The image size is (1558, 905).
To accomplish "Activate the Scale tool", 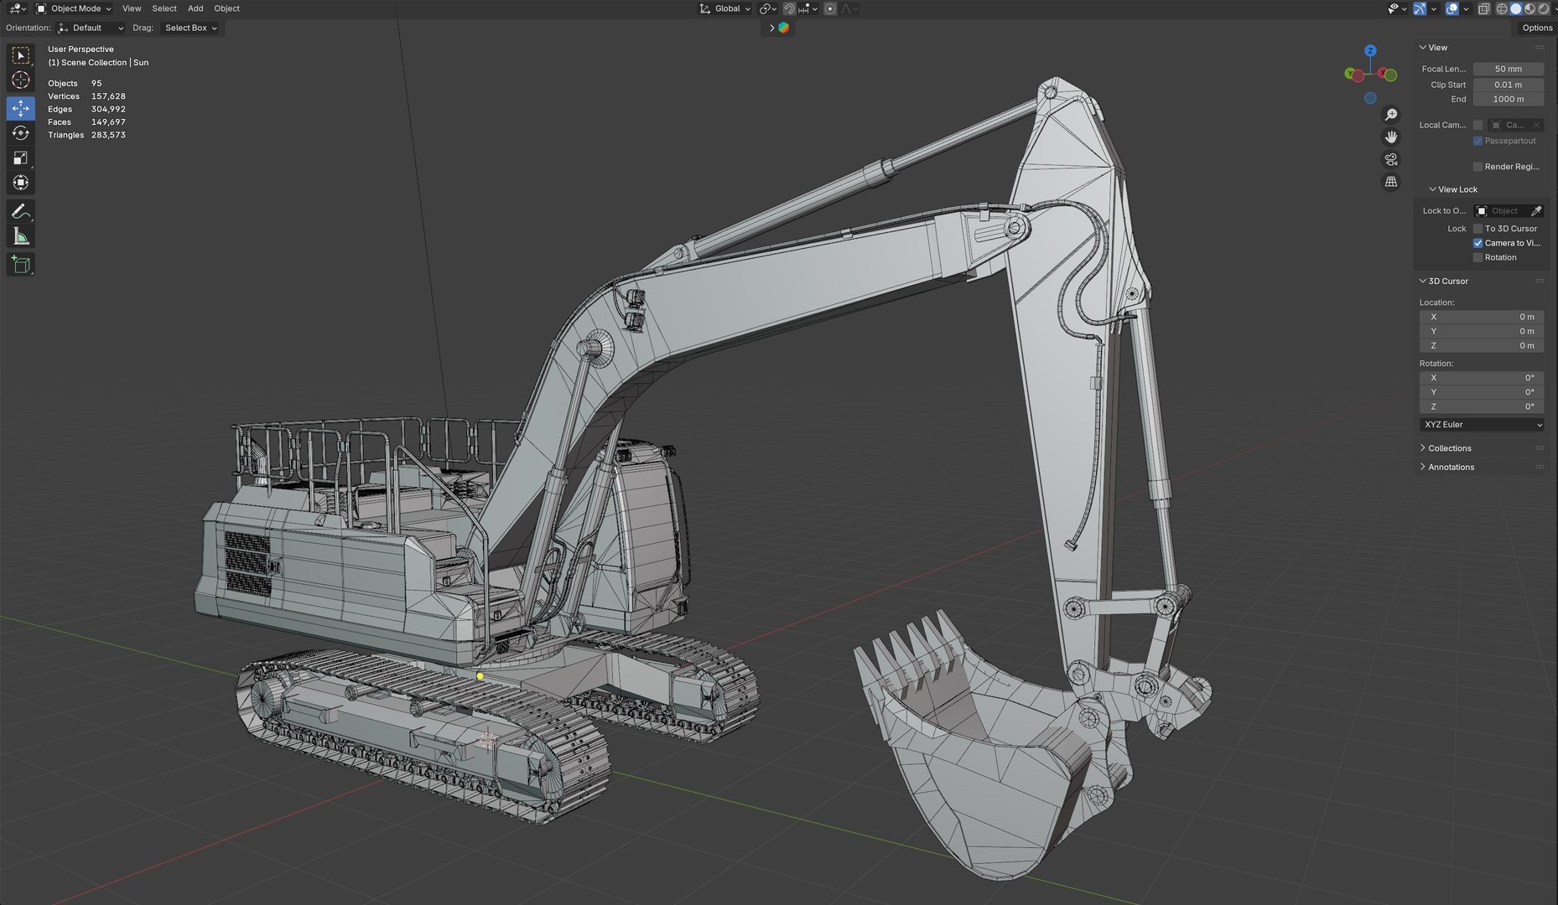I will 21,158.
